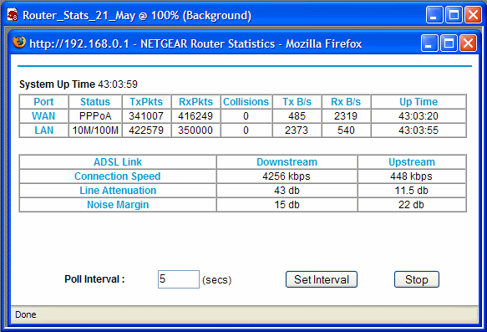The image size is (487, 332).
Task: Select LAN TxPkts value 422579
Action: pyautogui.click(x=146, y=130)
